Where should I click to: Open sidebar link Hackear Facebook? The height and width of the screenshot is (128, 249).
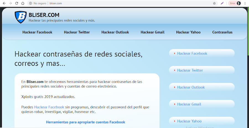tap(192, 53)
